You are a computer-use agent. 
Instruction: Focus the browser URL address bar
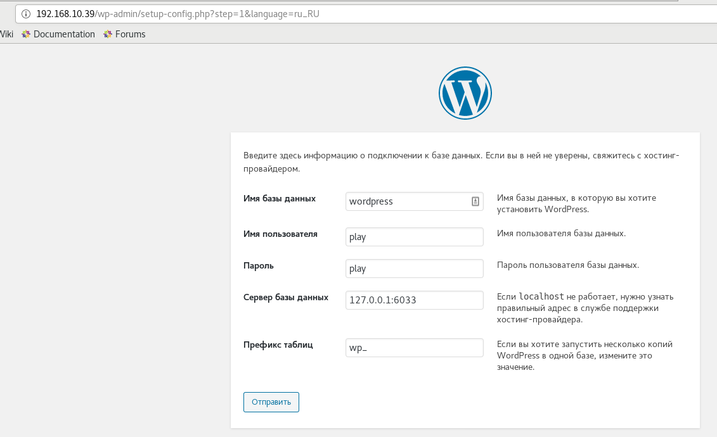click(366, 14)
